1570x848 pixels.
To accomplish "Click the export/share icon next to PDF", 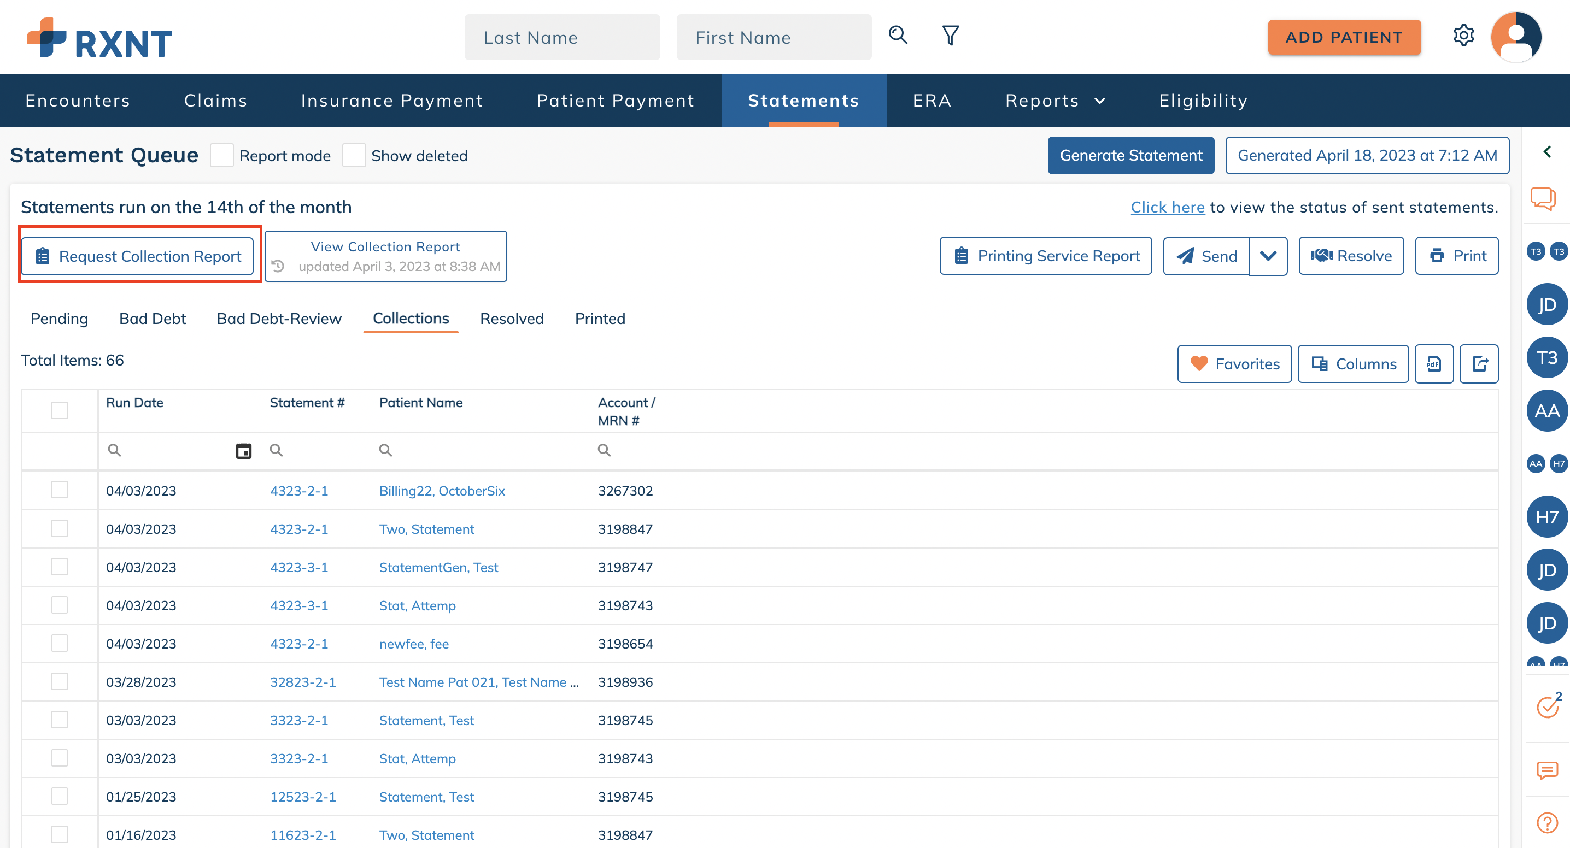I will click(1479, 364).
